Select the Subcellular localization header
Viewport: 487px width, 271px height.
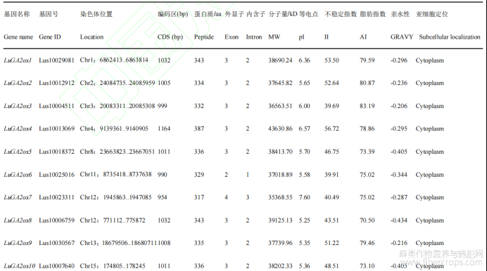(x=450, y=37)
